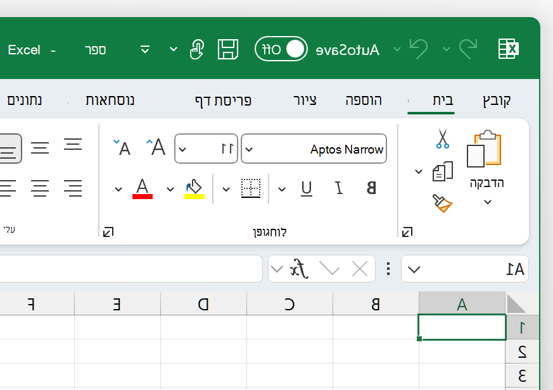This screenshot has height=390, width=553.
Task: Open the font size dropdown arrow
Action: tap(182, 149)
